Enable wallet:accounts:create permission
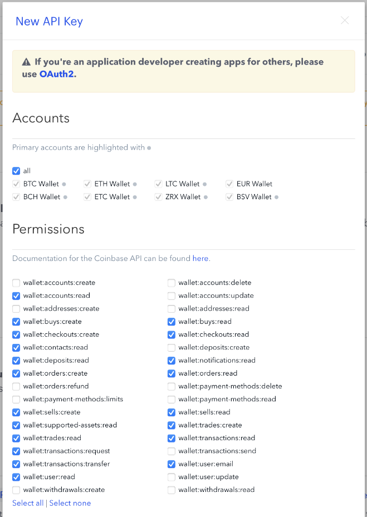 click(16, 283)
